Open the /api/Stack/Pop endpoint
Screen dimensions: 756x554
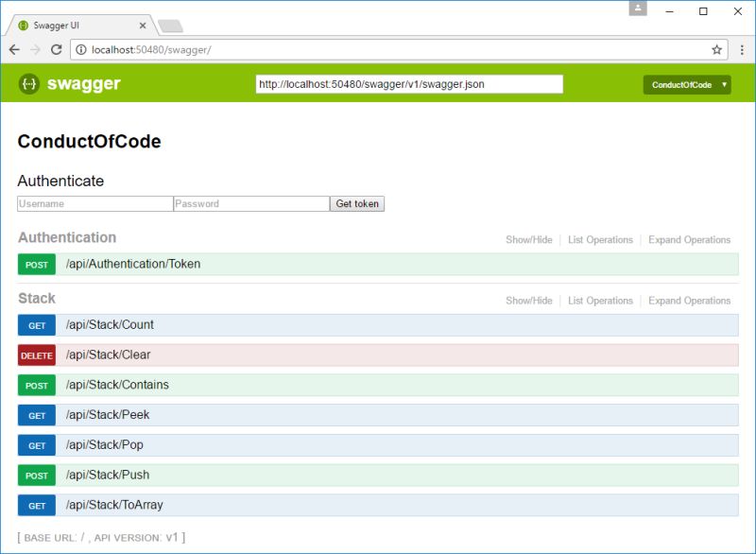104,445
